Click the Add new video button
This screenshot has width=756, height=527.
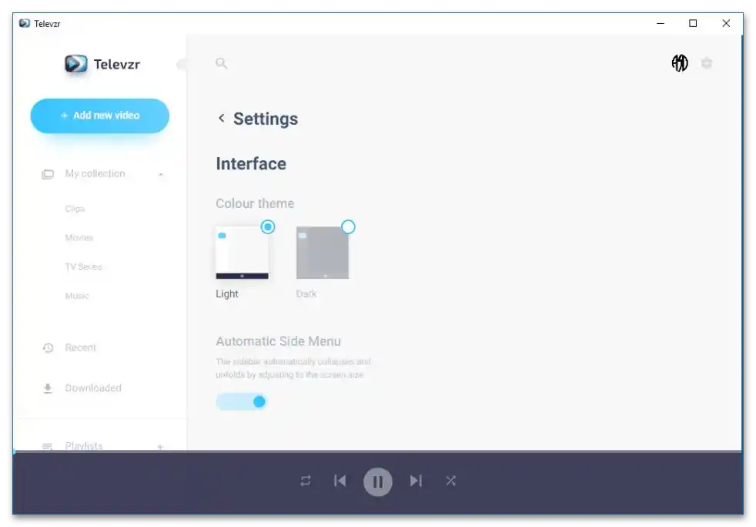pyautogui.click(x=99, y=115)
